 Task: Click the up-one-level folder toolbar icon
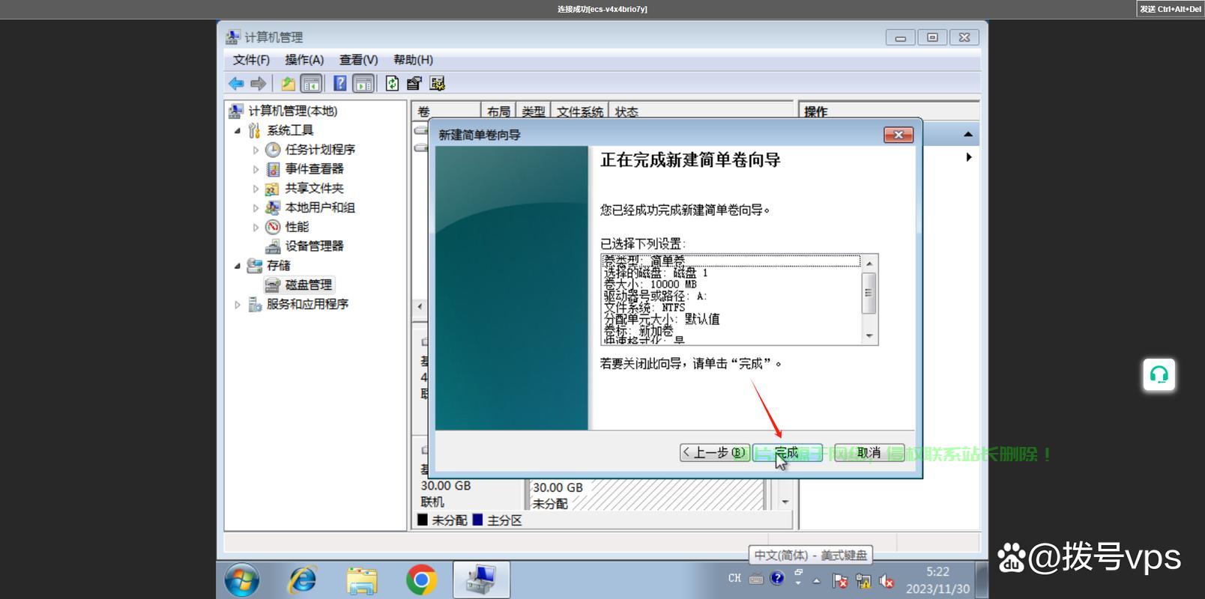(288, 83)
